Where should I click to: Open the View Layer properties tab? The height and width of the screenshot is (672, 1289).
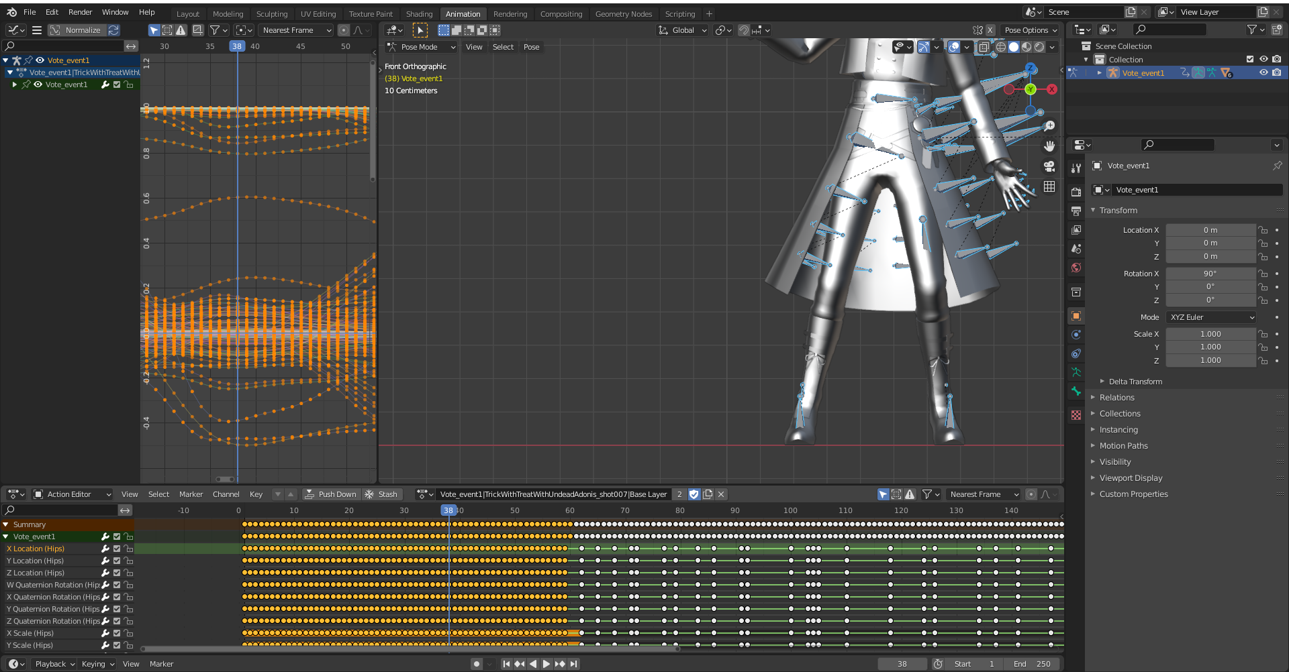click(1076, 229)
